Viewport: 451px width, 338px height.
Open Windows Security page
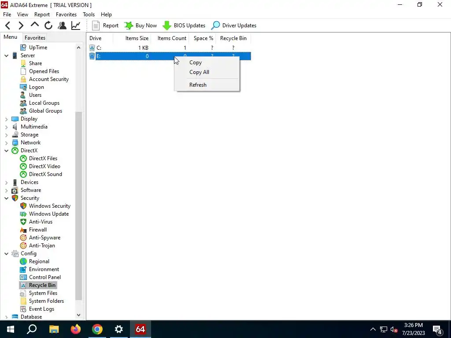coord(49,206)
